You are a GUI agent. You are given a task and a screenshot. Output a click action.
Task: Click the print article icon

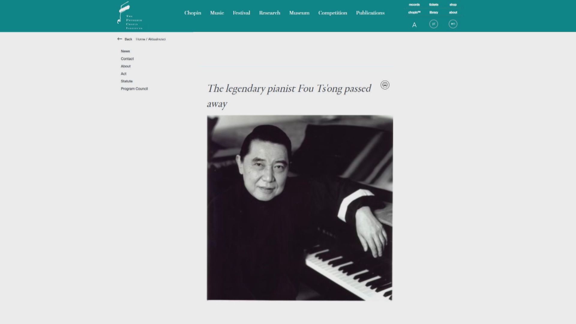[385, 85]
